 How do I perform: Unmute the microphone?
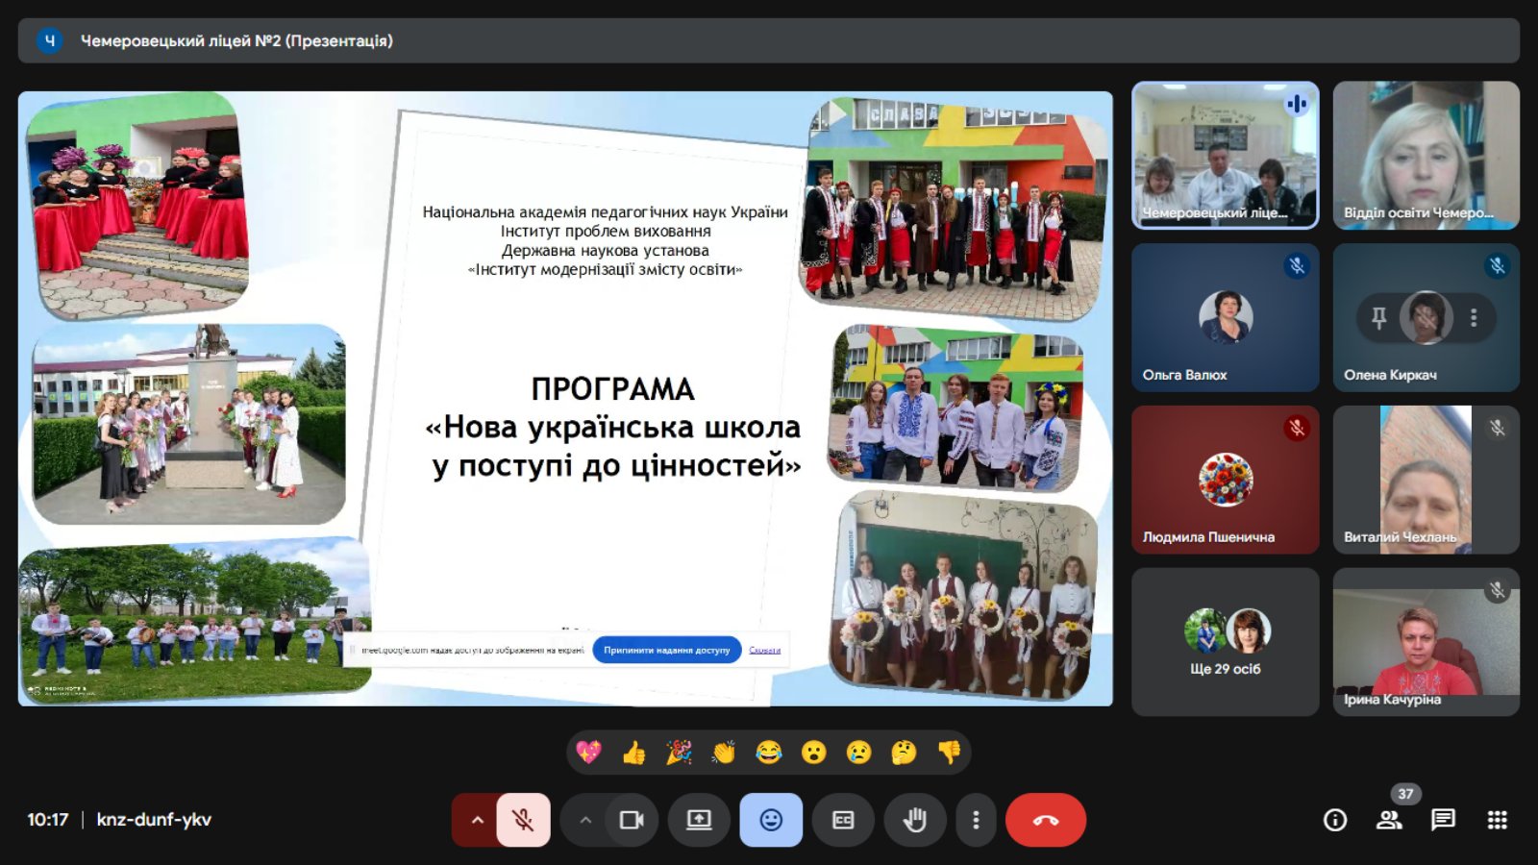tap(523, 820)
